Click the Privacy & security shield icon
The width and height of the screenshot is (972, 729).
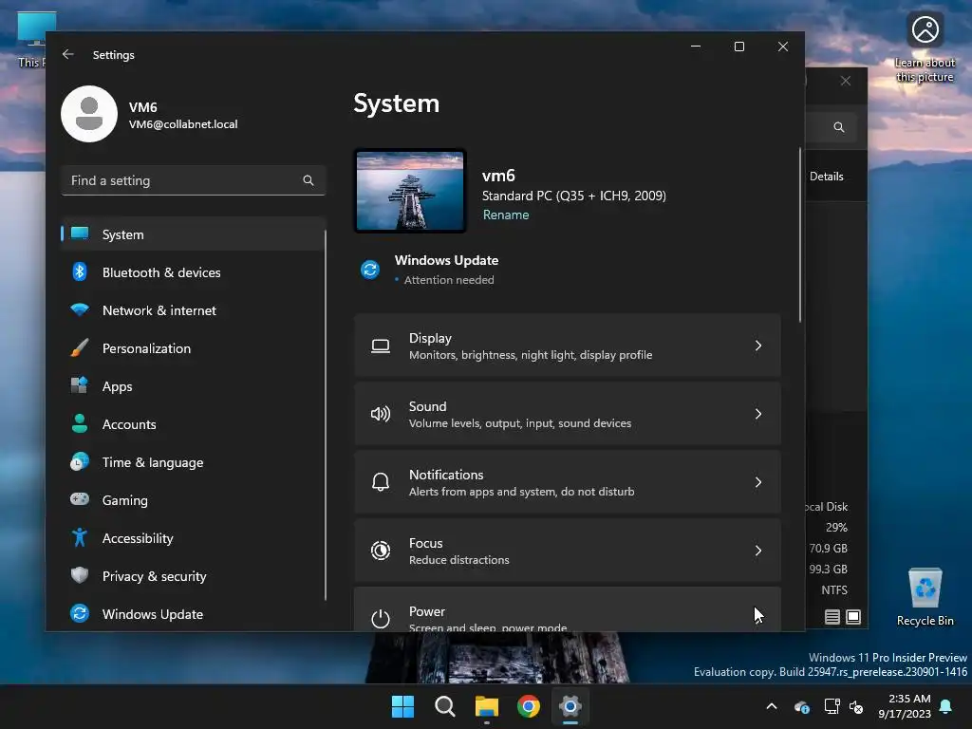click(x=80, y=575)
